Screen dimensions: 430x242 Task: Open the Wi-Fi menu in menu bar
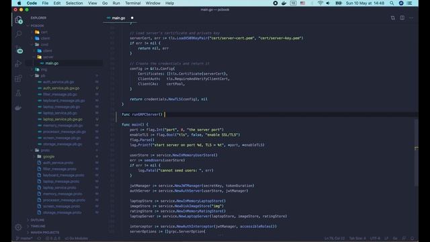click(x=320, y=3)
